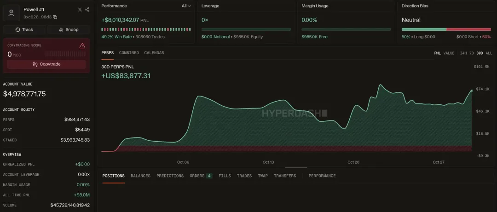The width and height of the screenshot is (497, 212).
Task: Click the ALL TIME PNL +$8.0M value
Action: coord(82,195)
